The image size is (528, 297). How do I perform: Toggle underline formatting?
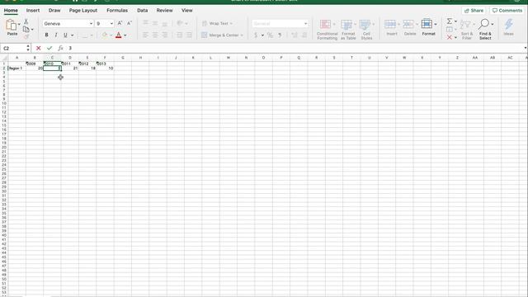[65, 35]
